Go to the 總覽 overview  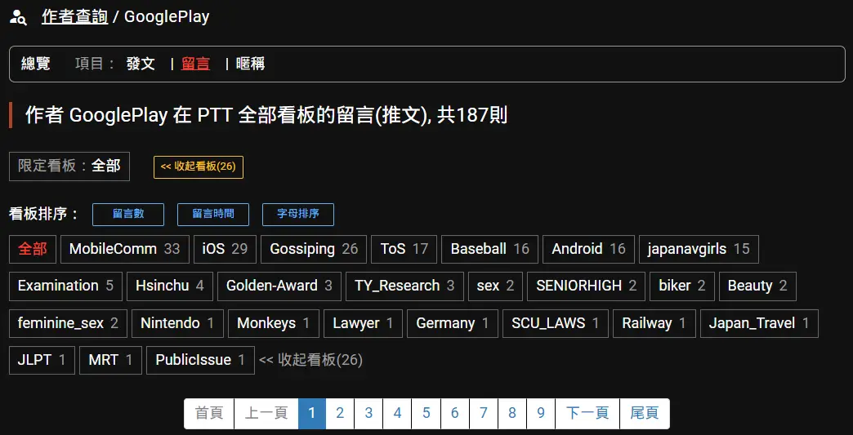point(35,64)
